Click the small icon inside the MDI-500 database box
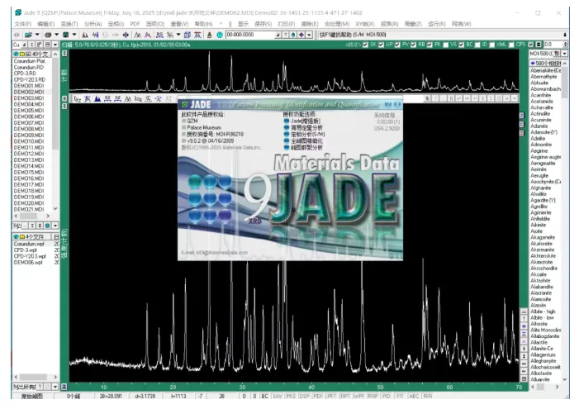The height and width of the screenshot is (409, 584). click(x=557, y=53)
